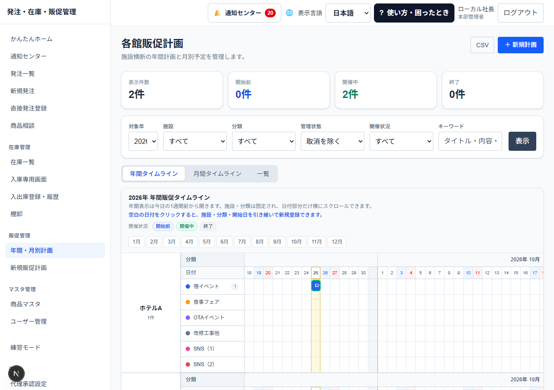Viewport: 554px width, 390px height.
Task: Open the 表示言語 dropdown set to 日本語
Action: click(348, 13)
